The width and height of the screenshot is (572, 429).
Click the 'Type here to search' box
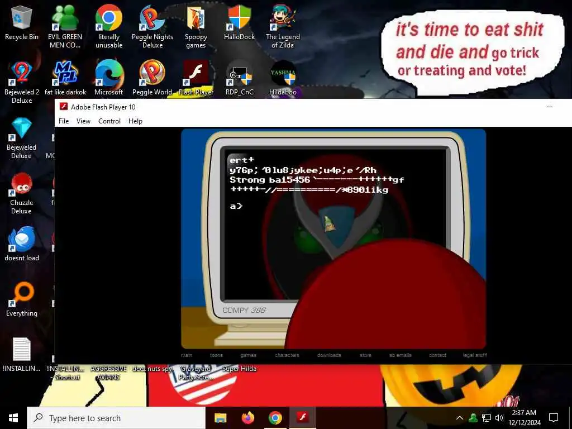click(116, 418)
